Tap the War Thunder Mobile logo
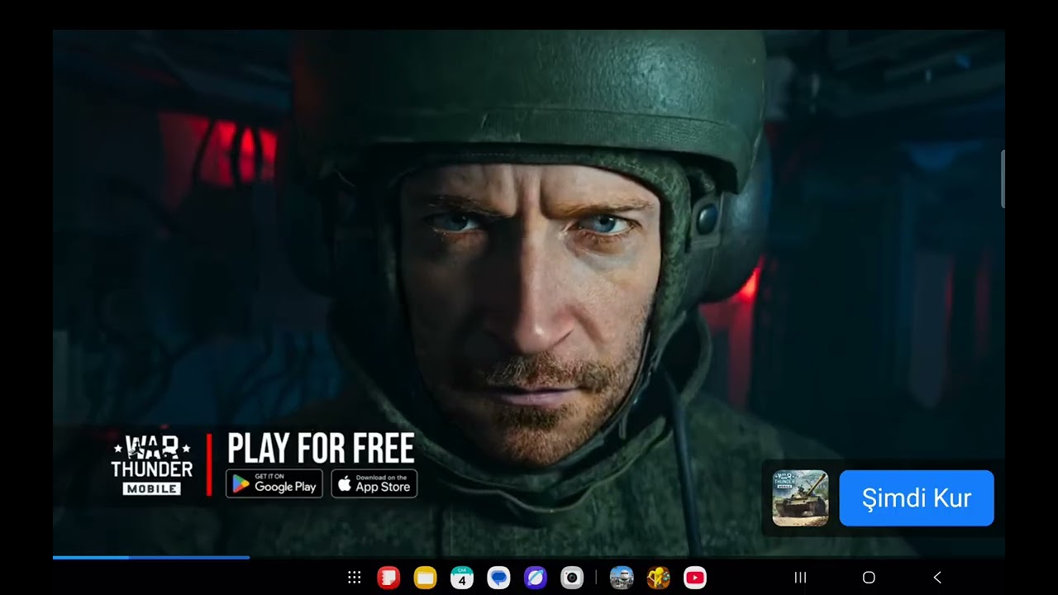The height and width of the screenshot is (595, 1058). point(152,466)
